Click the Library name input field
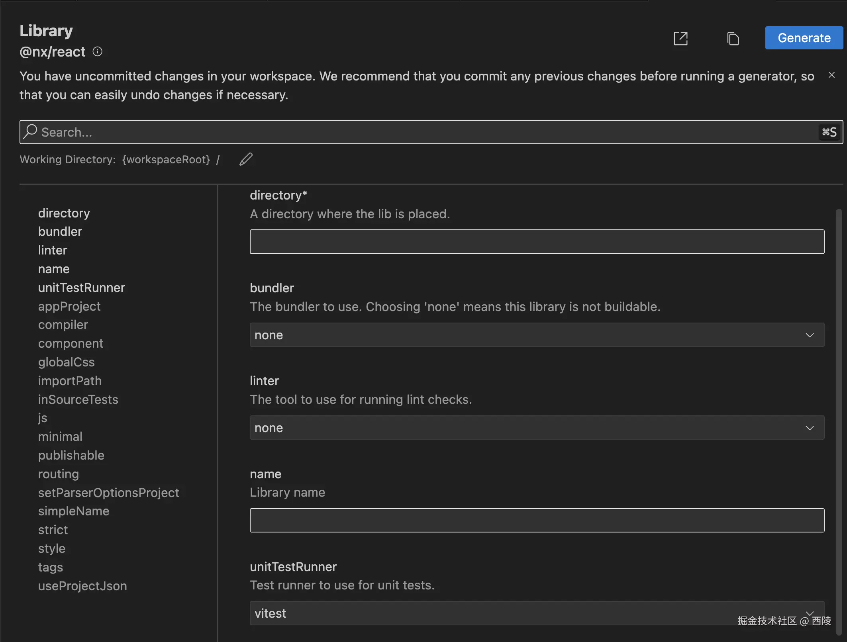 click(x=537, y=520)
